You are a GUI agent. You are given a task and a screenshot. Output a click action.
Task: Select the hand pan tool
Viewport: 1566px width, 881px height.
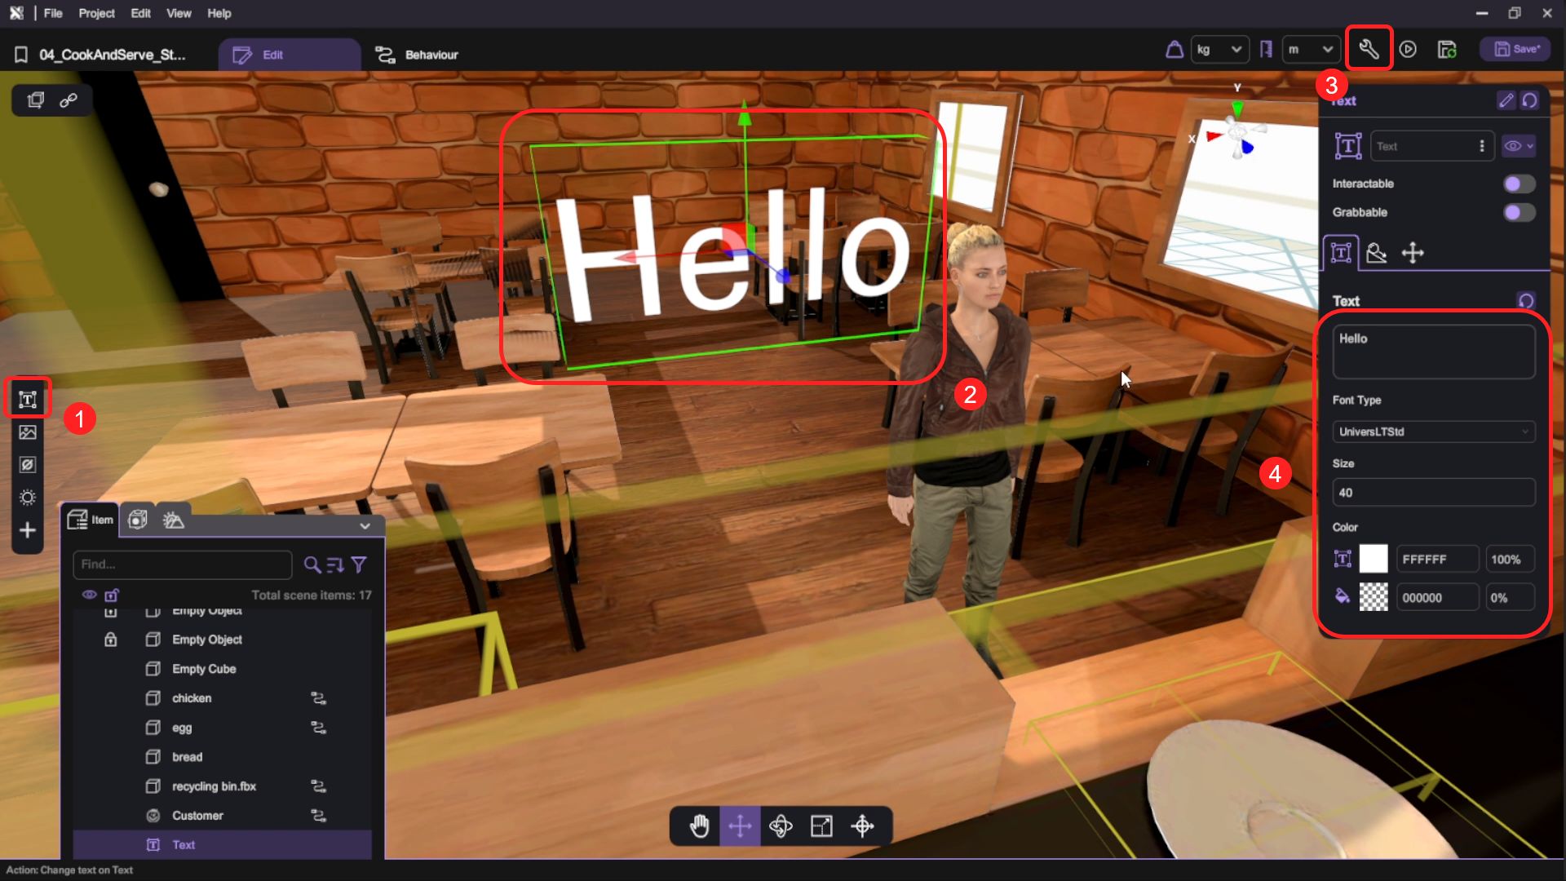[x=699, y=826]
